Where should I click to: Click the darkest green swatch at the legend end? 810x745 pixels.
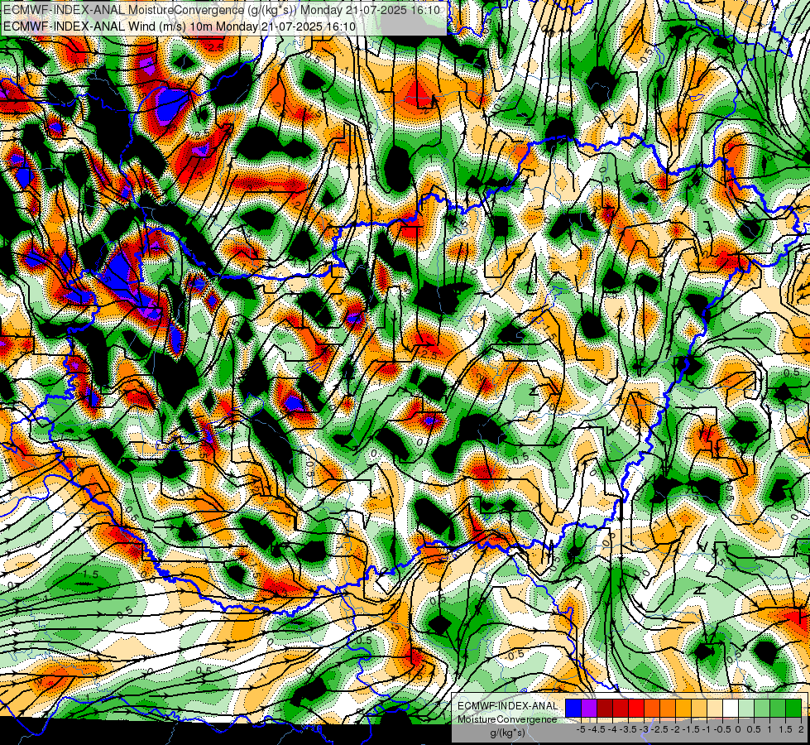[x=793, y=708]
